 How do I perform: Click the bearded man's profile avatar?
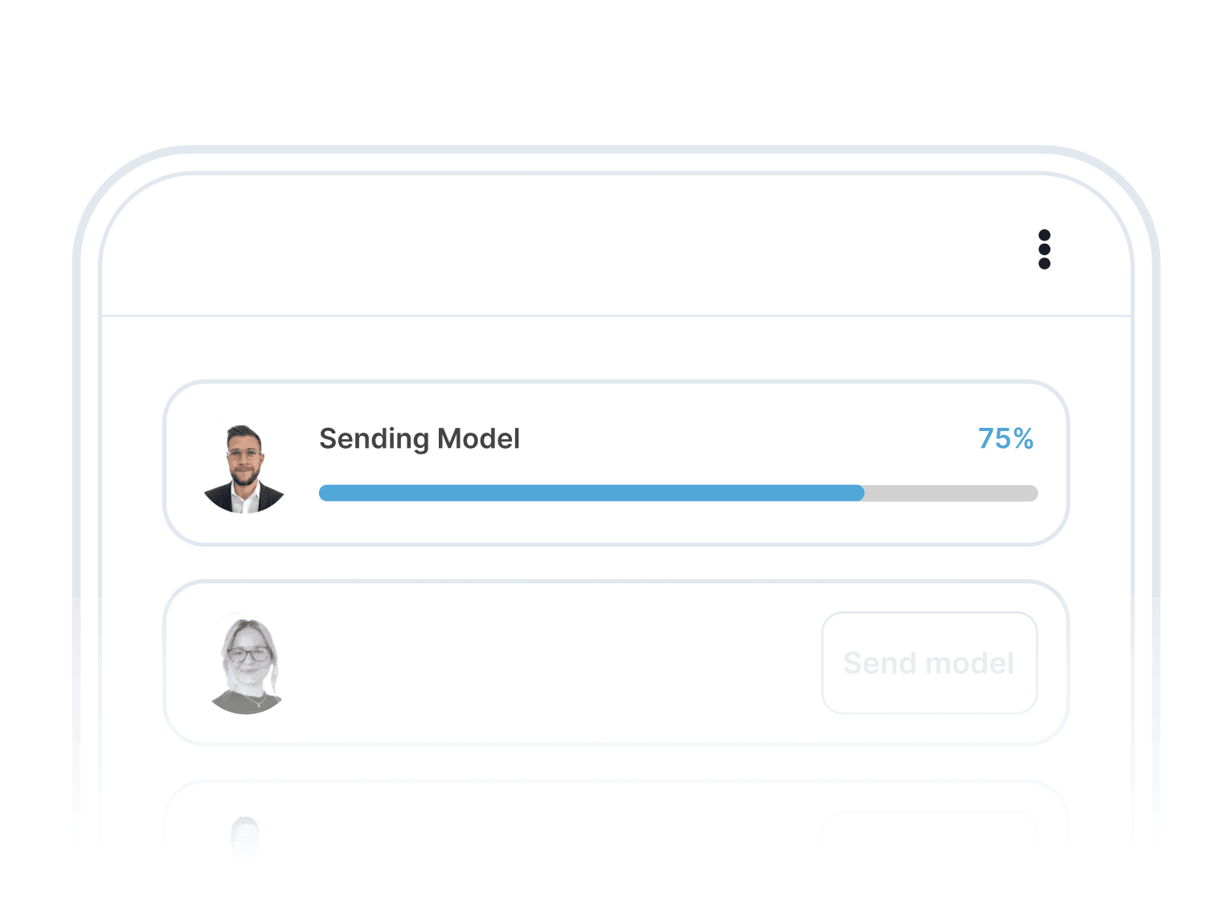pyautogui.click(x=244, y=469)
